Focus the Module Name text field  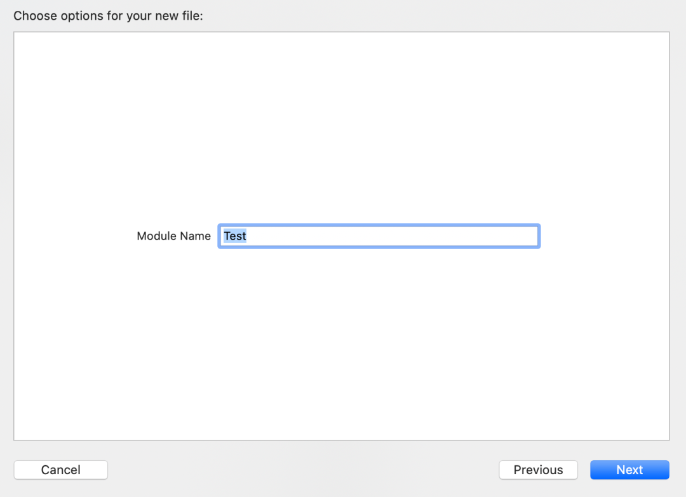[379, 236]
